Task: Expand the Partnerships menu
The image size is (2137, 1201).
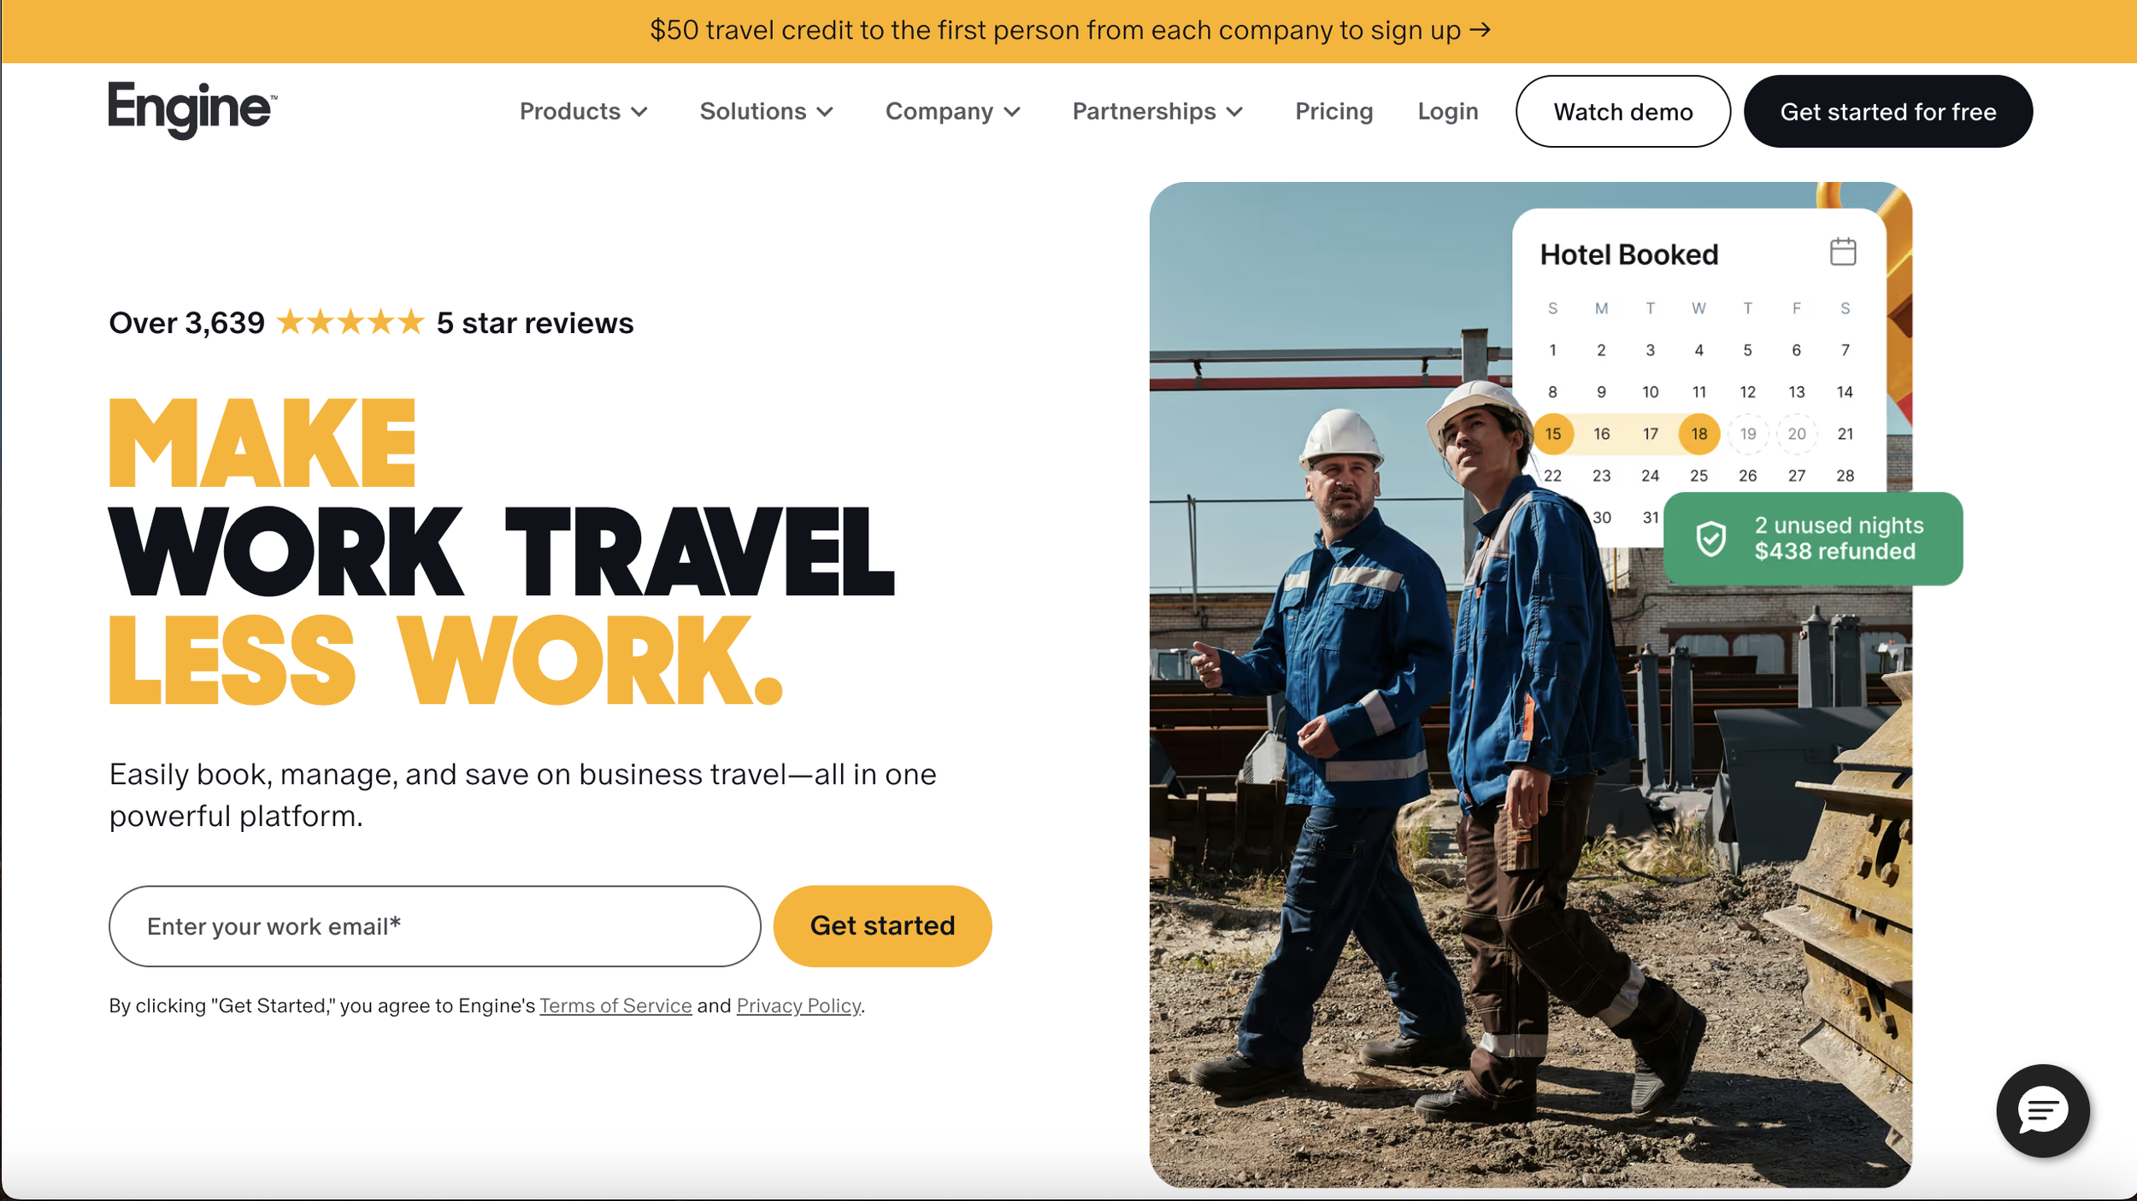Action: [1157, 112]
